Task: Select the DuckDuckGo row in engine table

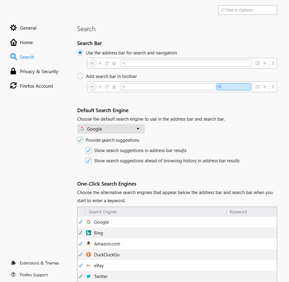Action: (x=177, y=254)
